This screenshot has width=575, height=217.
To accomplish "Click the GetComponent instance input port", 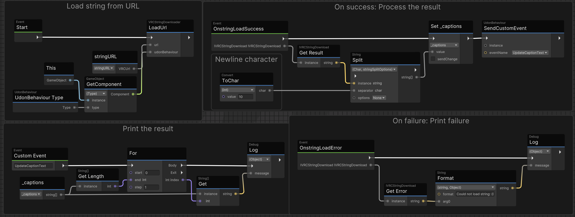I will click(x=88, y=100).
